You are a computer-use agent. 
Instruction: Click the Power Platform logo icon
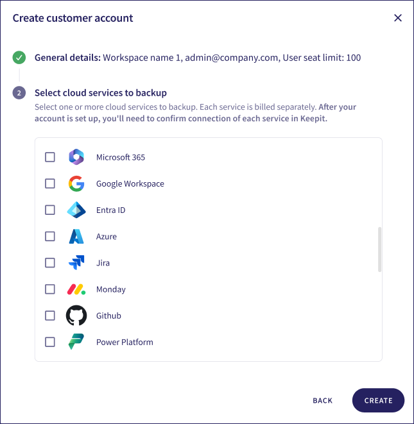[x=76, y=342]
